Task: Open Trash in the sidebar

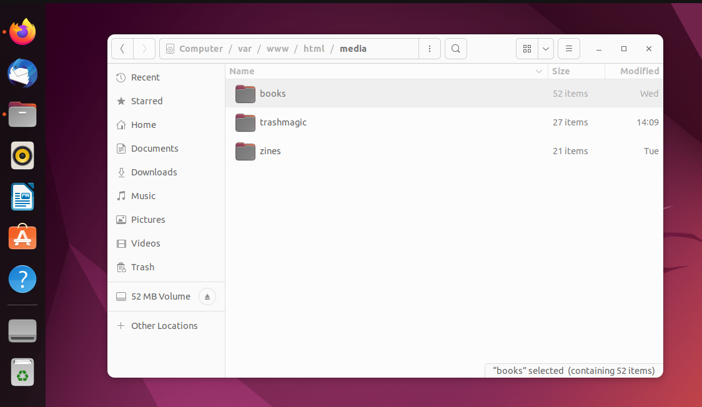Action: pyautogui.click(x=166, y=267)
